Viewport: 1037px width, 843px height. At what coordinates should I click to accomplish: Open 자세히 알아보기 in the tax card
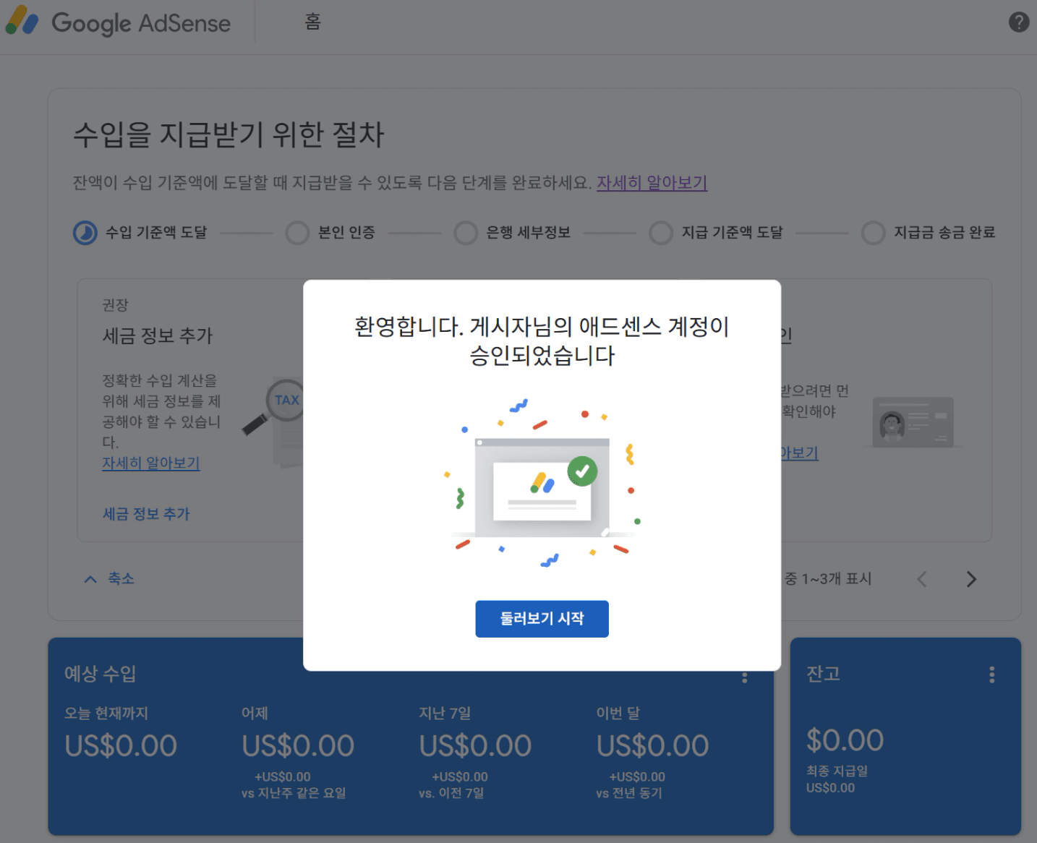(x=150, y=463)
